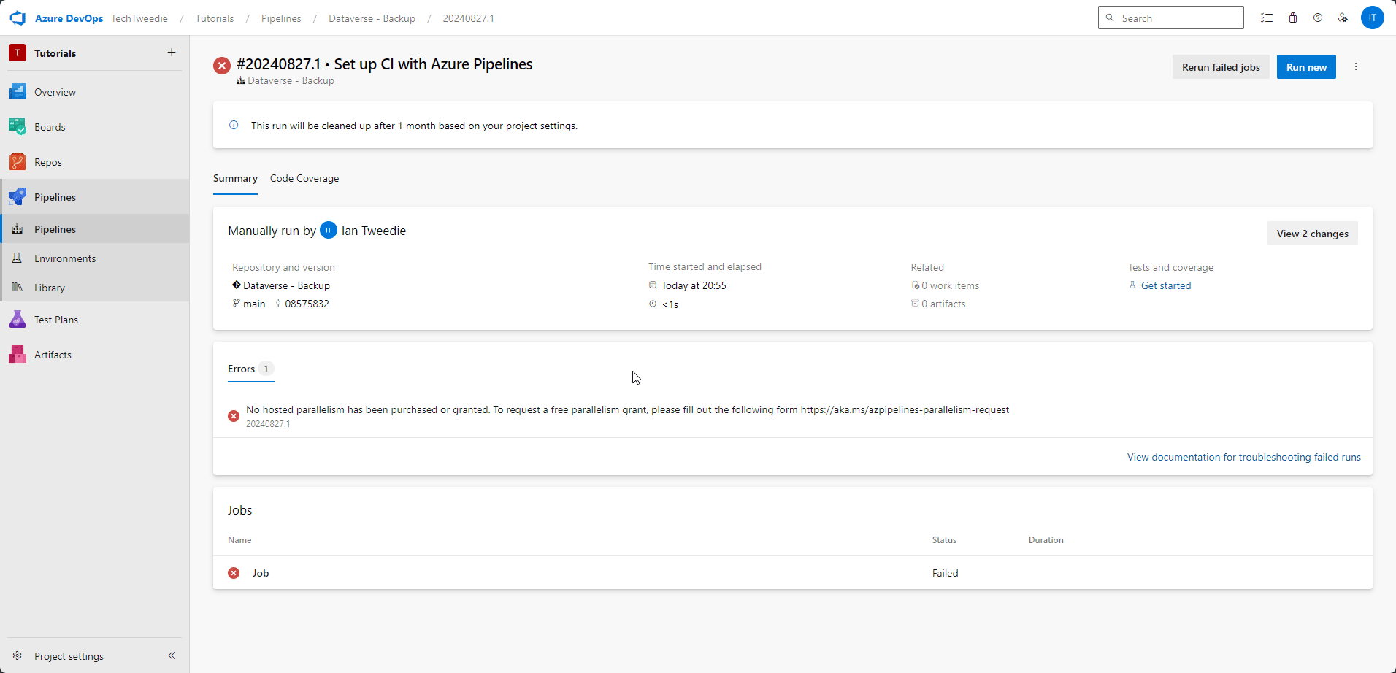The image size is (1396, 673).
Task: Click the Run new button
Action: [x=1306, y=66]
